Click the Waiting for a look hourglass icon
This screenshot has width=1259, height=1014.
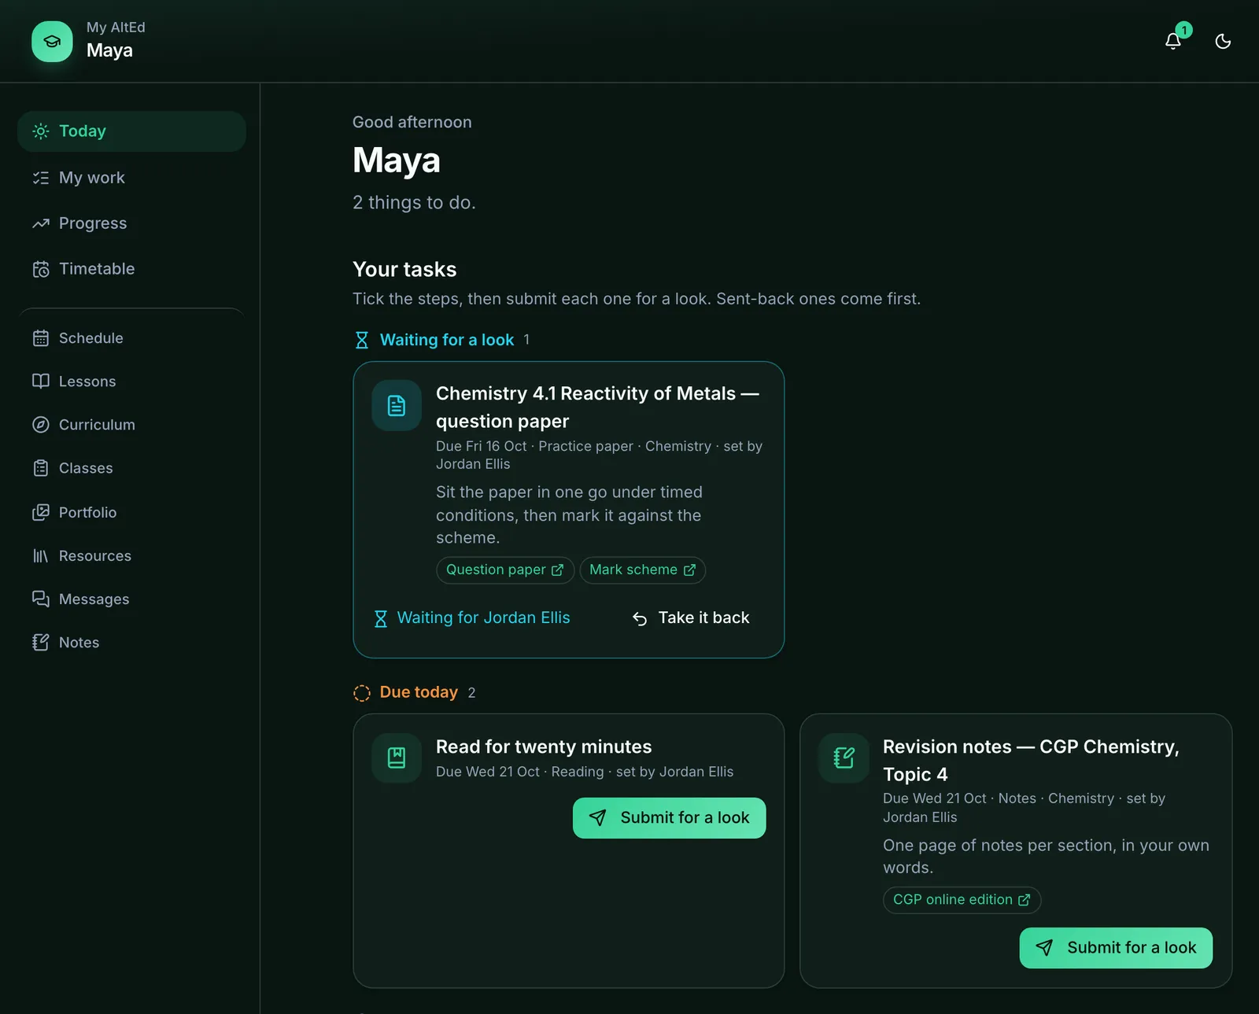[362, 340]
